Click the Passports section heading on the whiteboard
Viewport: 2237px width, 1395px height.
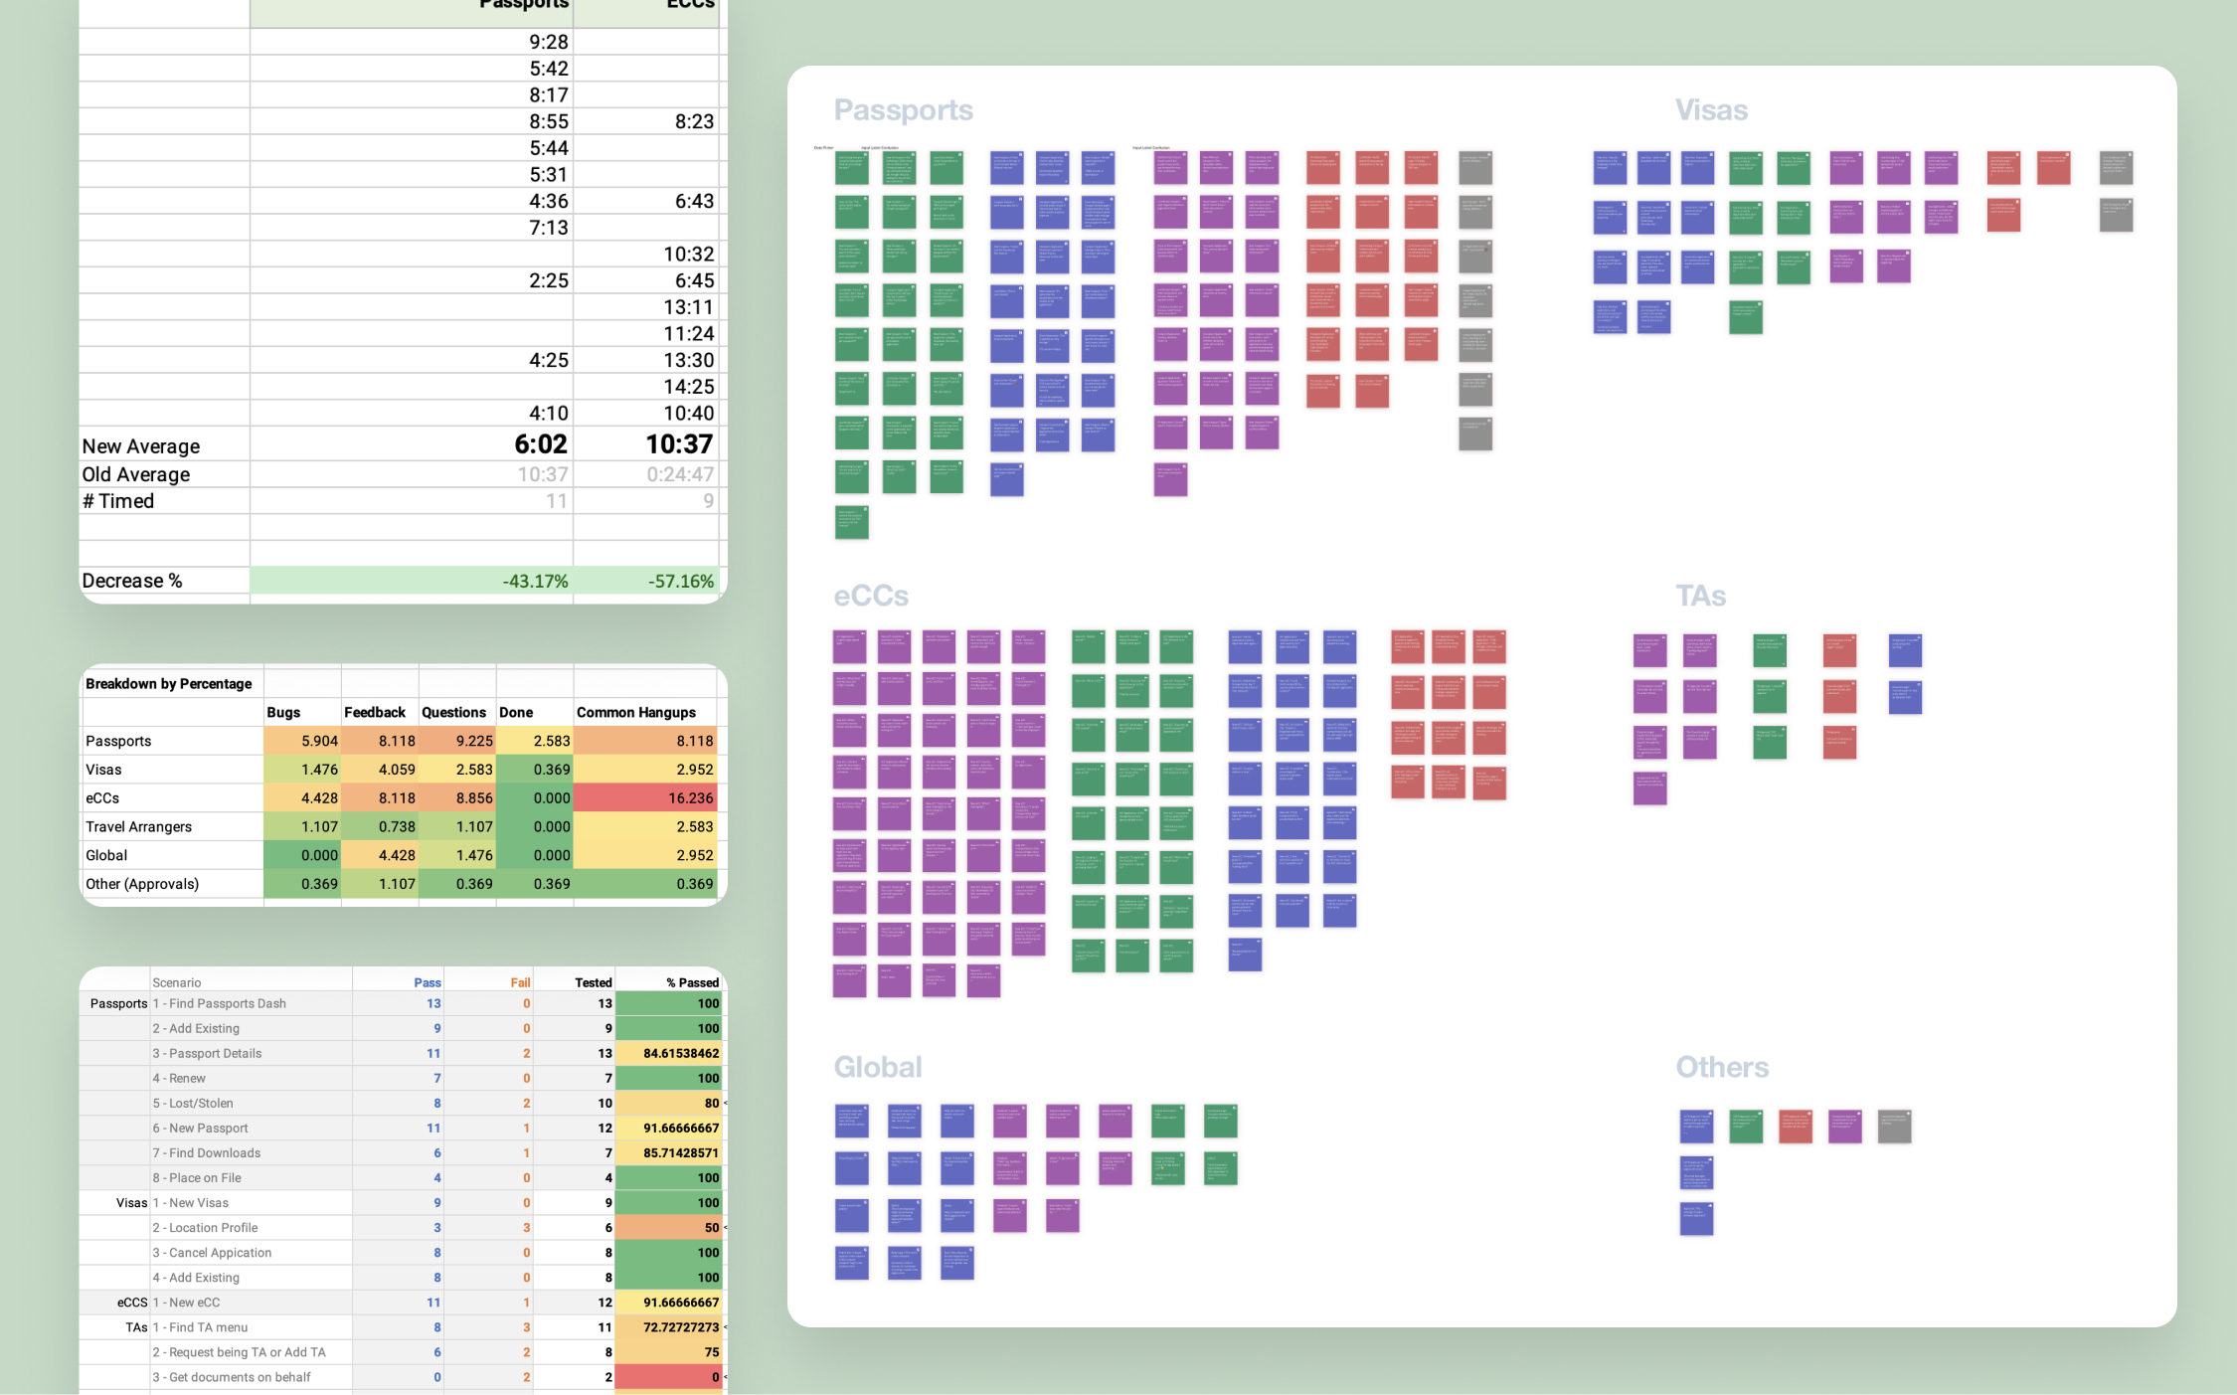[x=903, y=110]
